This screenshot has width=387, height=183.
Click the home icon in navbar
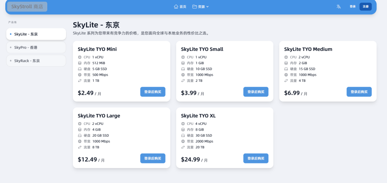tap(176, 6)
